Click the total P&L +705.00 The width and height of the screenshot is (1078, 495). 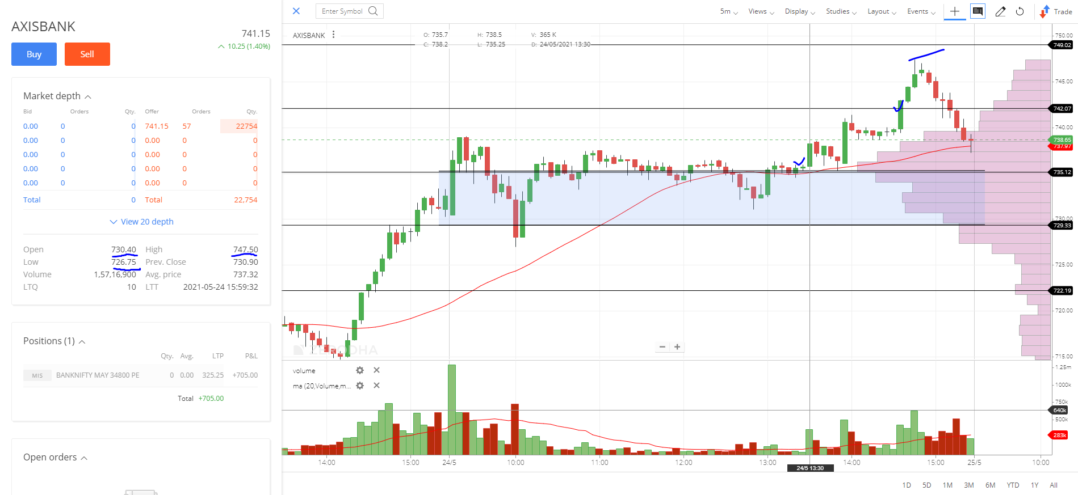point(211,399)
